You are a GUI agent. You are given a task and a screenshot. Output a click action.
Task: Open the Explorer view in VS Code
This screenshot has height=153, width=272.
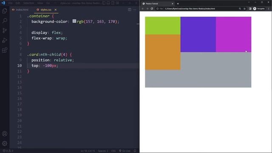coord(5,11)
